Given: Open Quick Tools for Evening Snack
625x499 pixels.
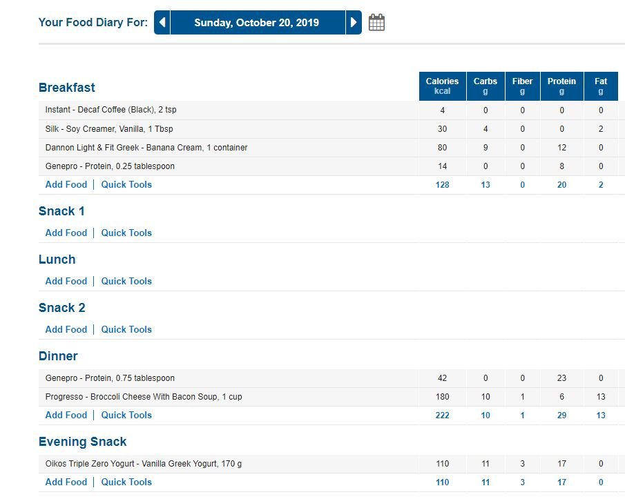Looking at the screenshot, I should tap(126, 482).
